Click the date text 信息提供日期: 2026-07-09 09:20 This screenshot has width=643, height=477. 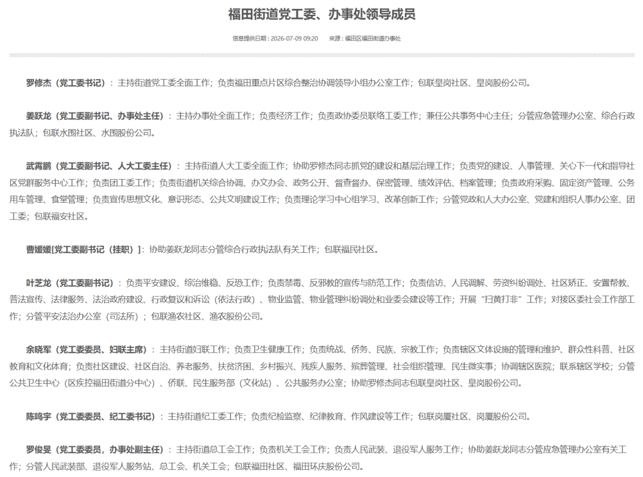click(x=275, y=39)
